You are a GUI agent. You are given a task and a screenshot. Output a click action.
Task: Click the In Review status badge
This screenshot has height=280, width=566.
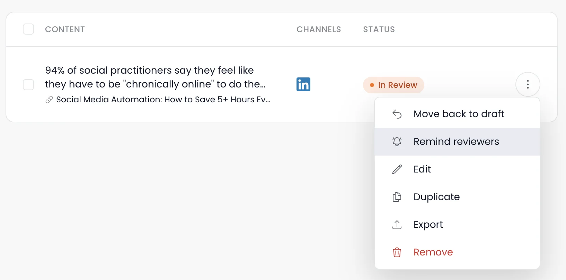coord(393,85)
